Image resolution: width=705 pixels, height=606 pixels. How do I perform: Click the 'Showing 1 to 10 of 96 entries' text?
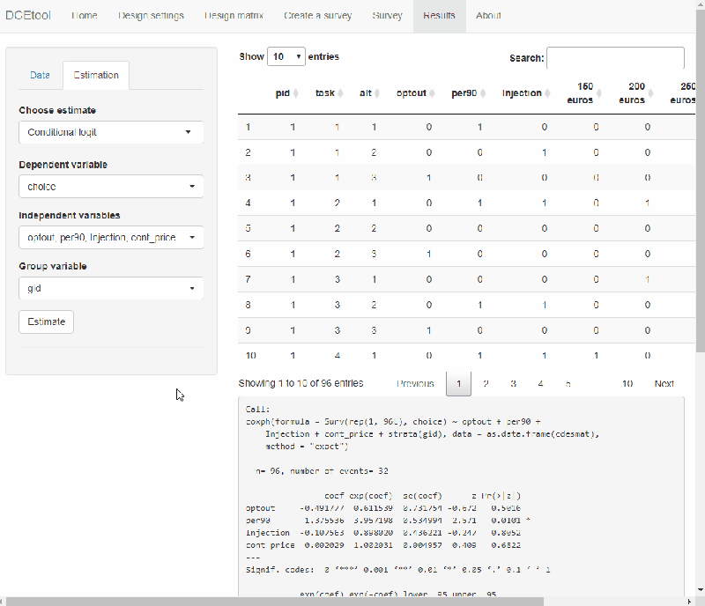coord(301,383)
